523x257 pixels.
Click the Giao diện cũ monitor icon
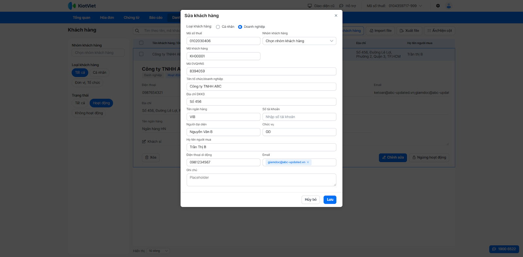310,6
